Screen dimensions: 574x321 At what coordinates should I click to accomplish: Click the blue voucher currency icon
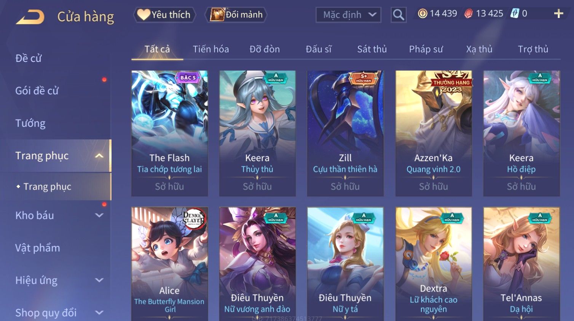coord(515,13)
